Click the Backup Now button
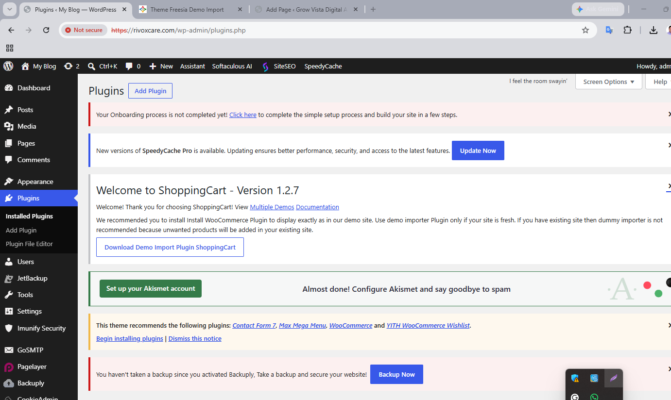This screenshot has width=671, height=400. click(396, 374)
